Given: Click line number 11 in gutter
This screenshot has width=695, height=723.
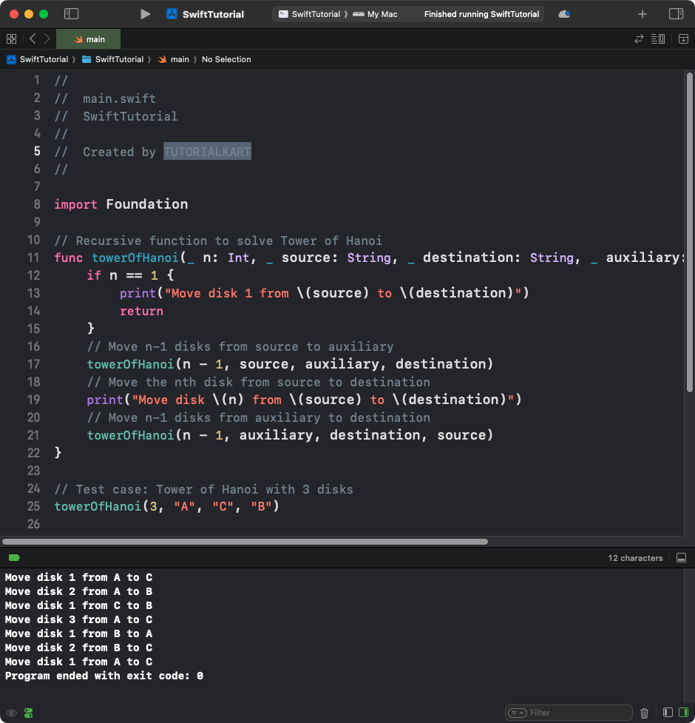Looking at the screenshot, I should [x=33, y=258].
